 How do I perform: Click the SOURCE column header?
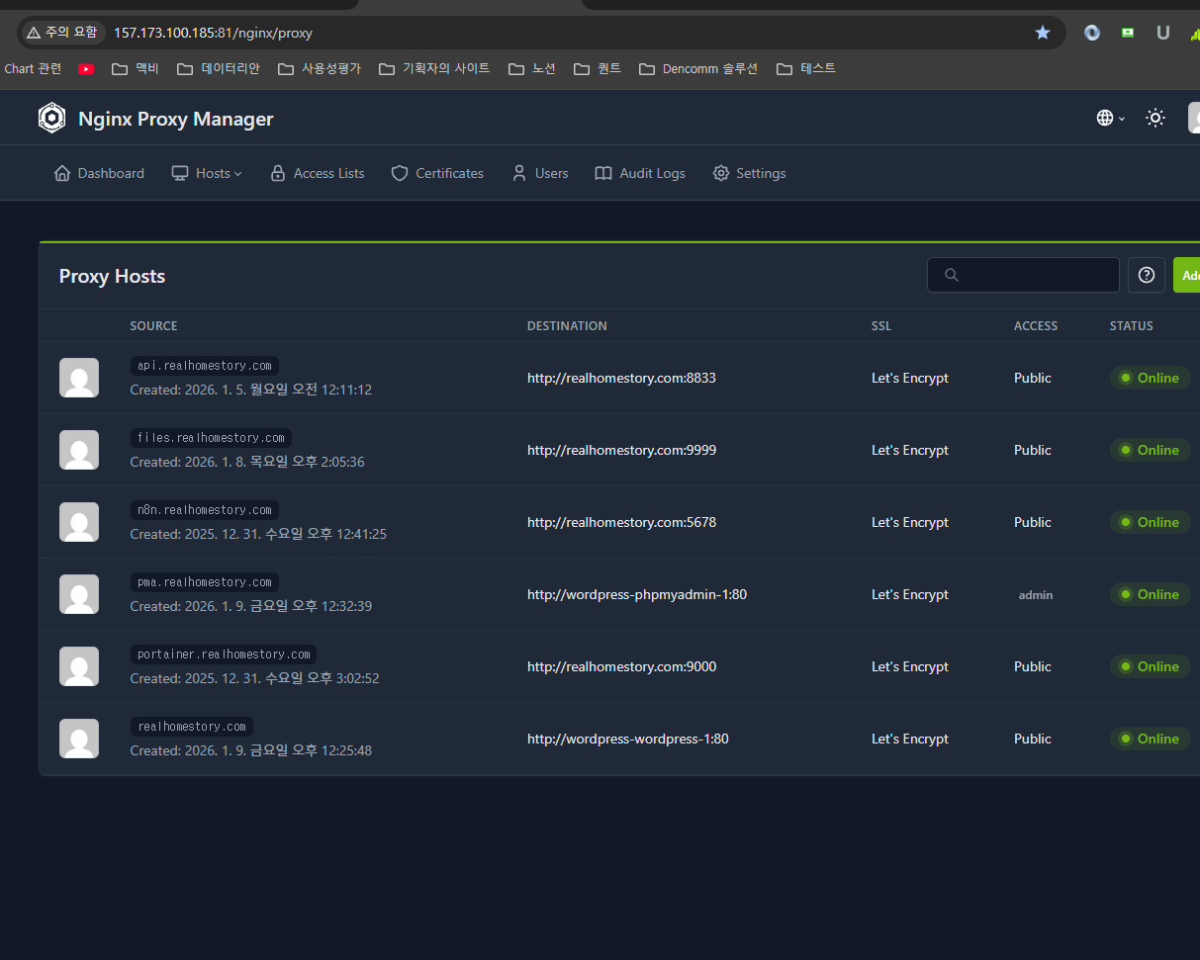point(153,326)
